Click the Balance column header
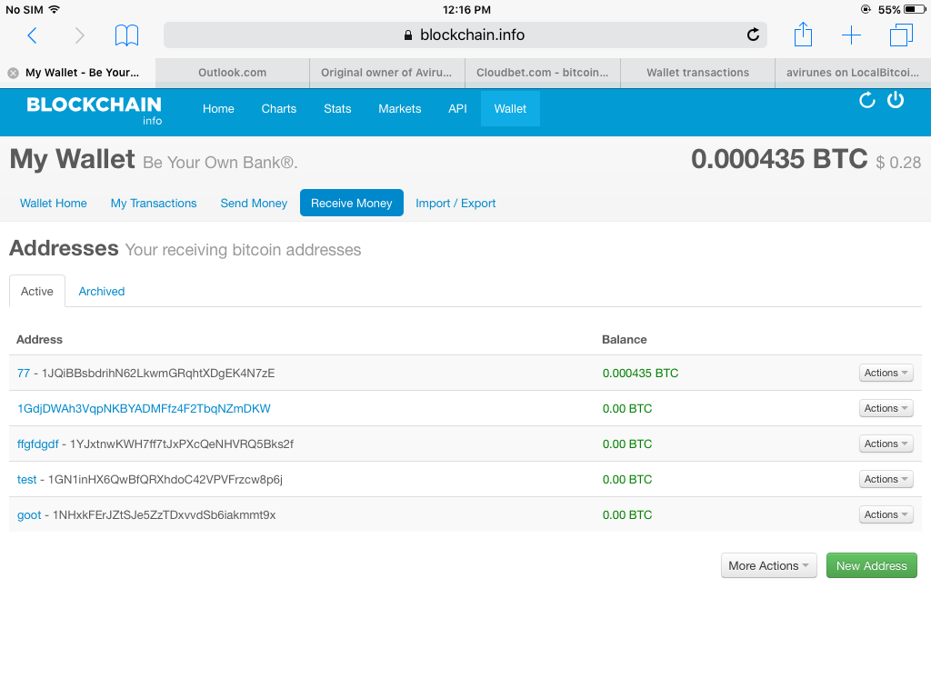The height and width of the screenshot is (698, 931). tap(624, 340)
